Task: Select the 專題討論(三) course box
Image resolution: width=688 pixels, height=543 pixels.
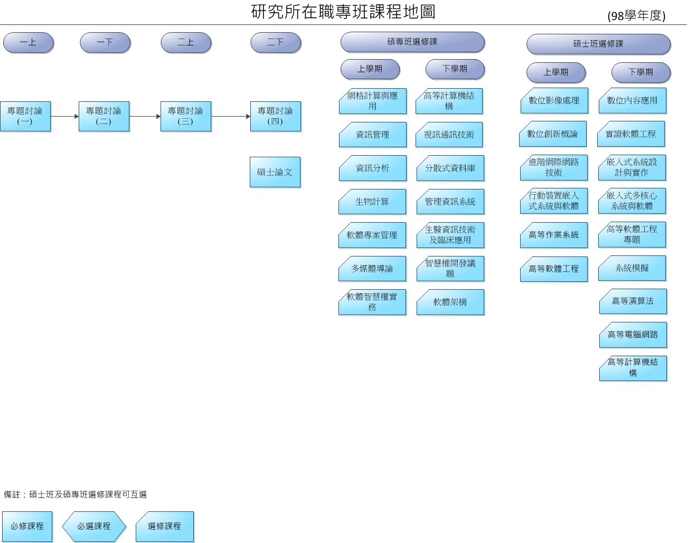Action: point(186,117)
